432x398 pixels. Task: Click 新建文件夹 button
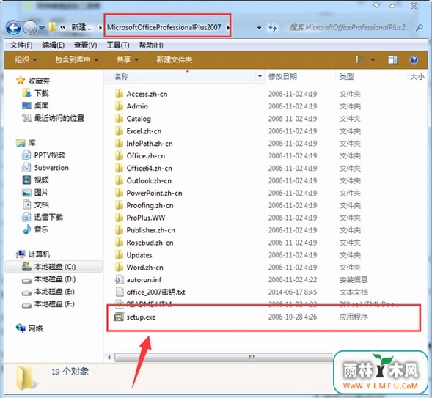coord(175,59)
